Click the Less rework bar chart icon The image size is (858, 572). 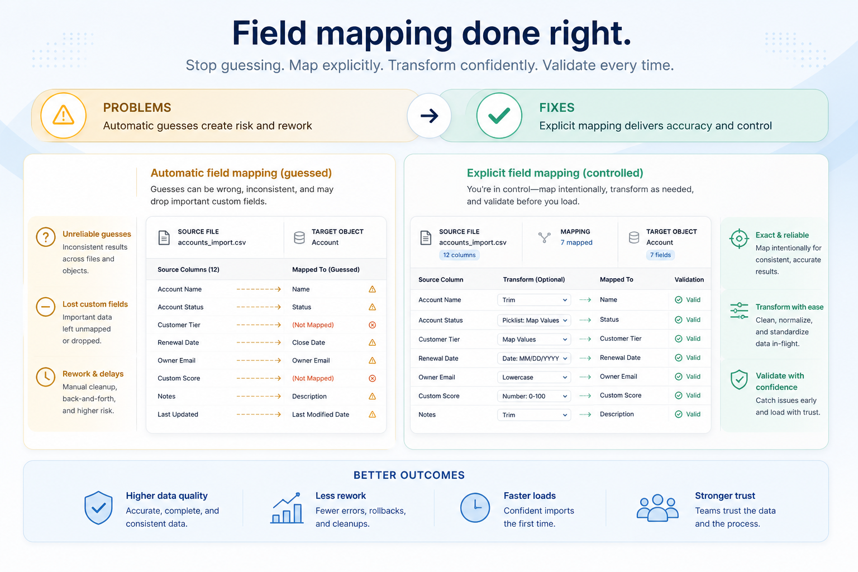[x=287, y=508]
